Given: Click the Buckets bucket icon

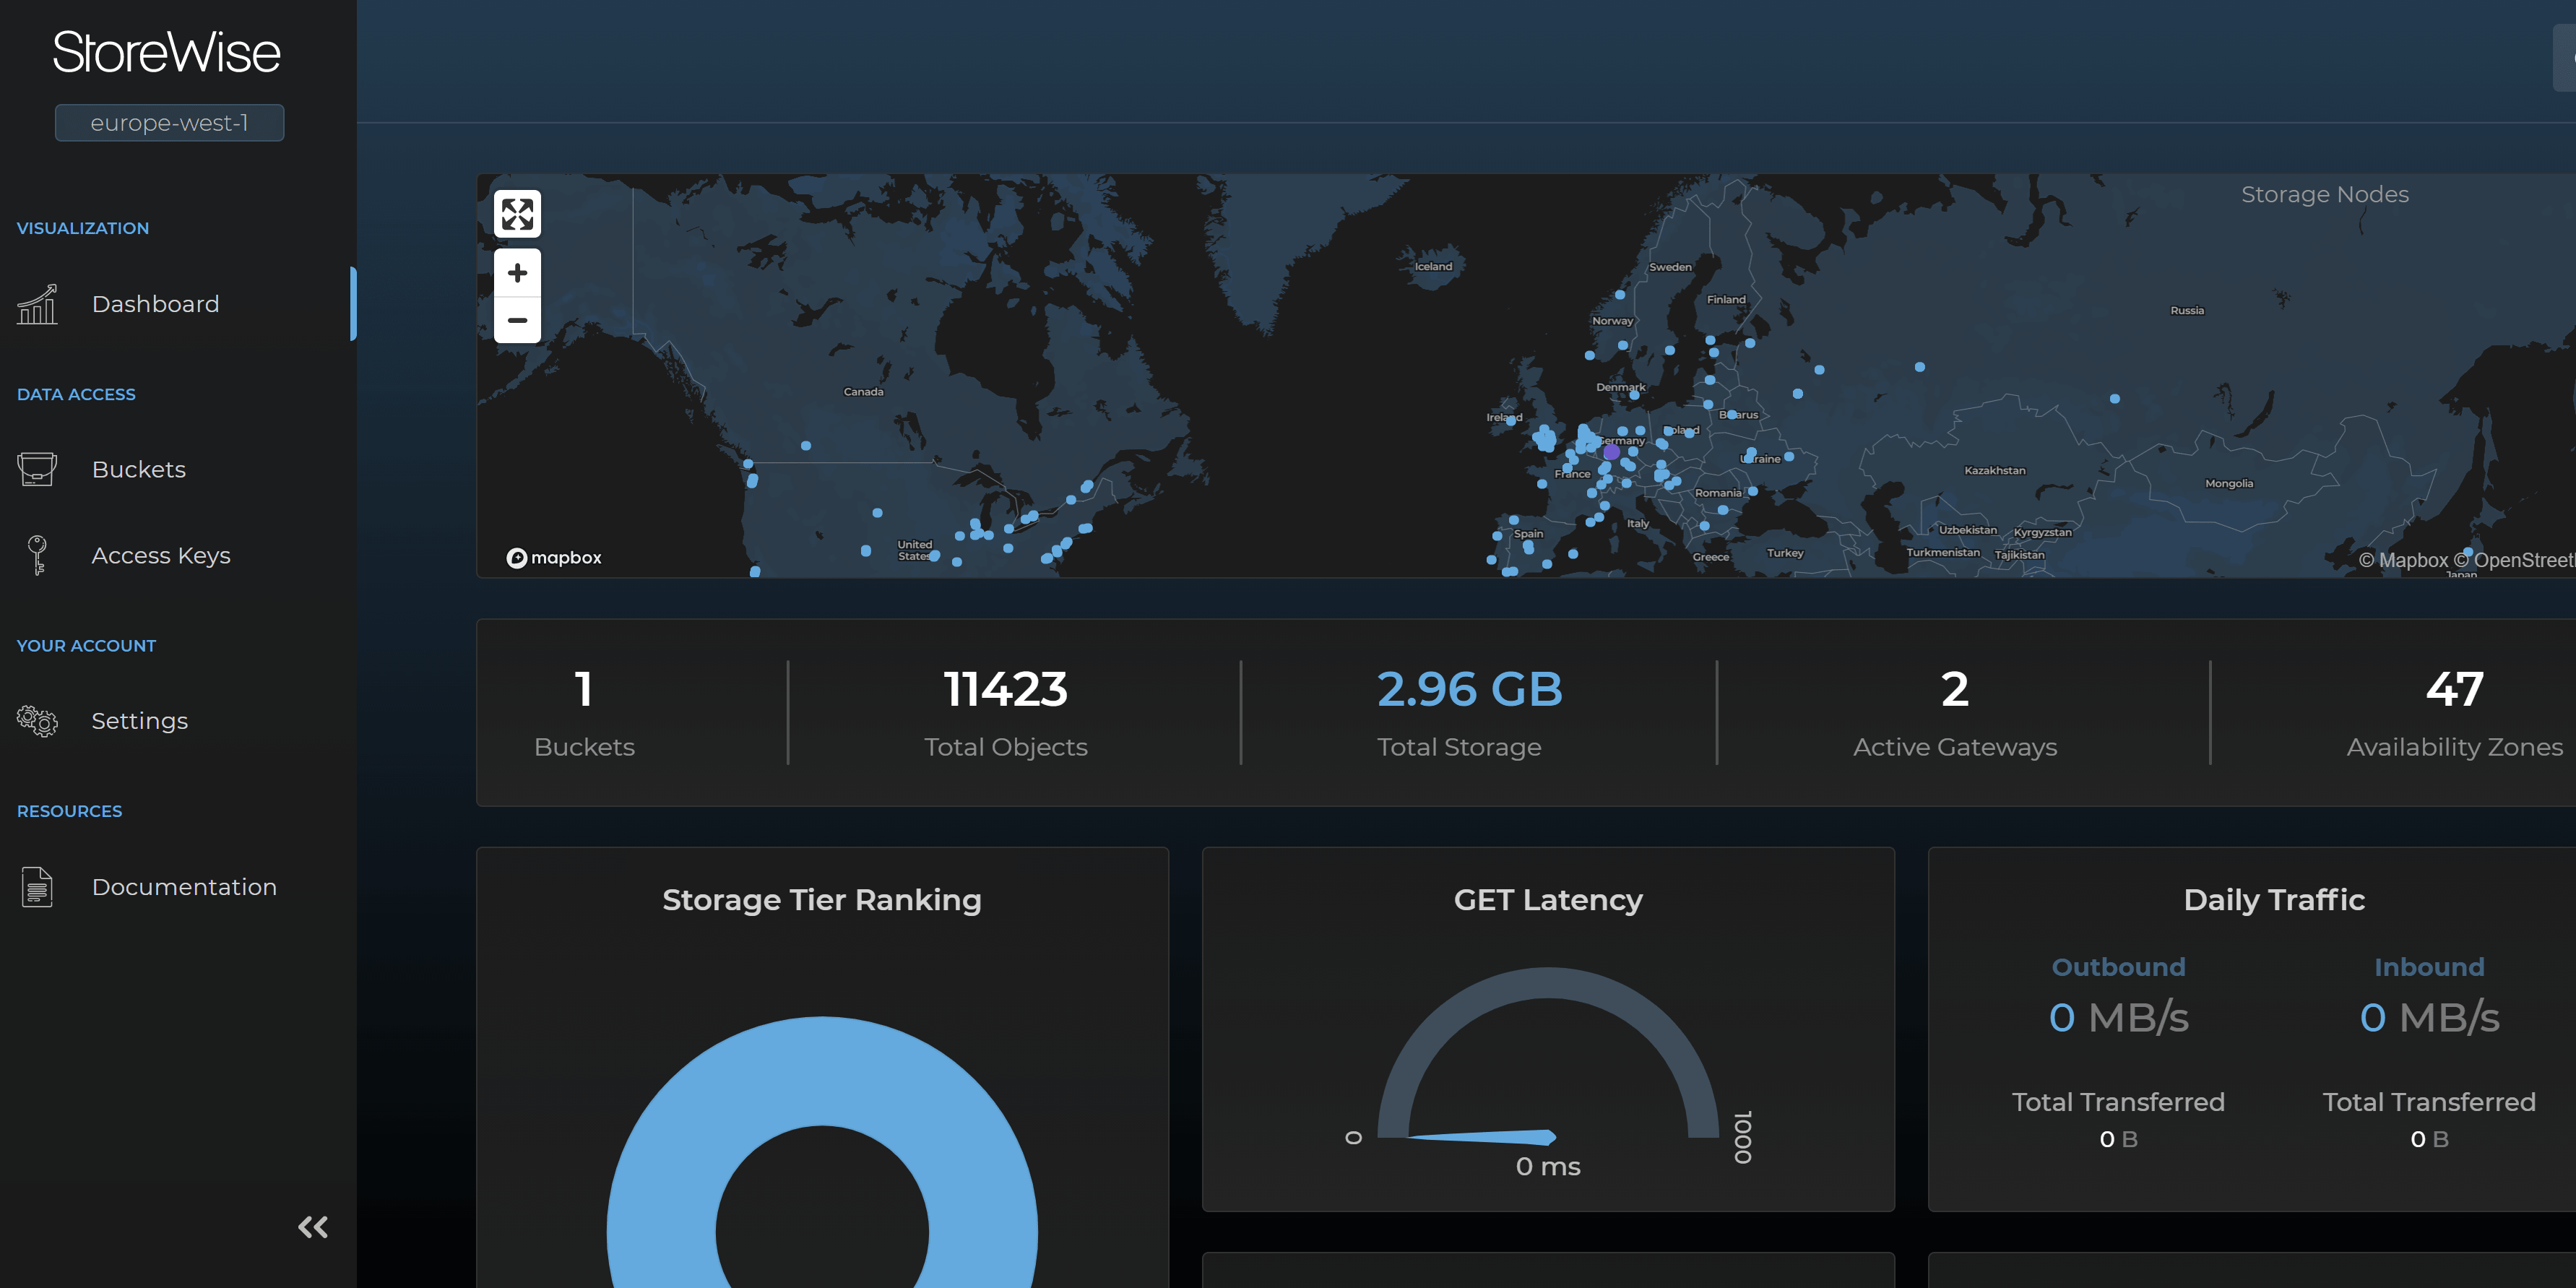Looking at the screenshot, I should [x=36, y=468].
